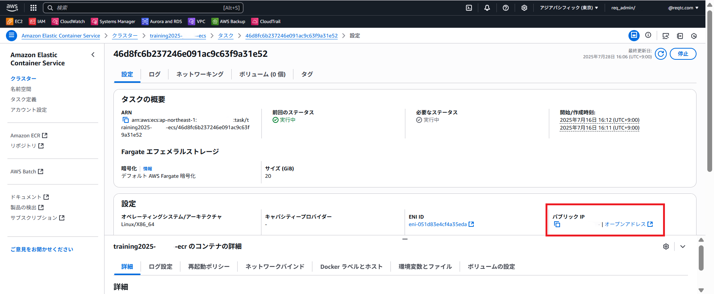Open AWS Batch external link
This screenshot has width=714, height=294.
[x=27, y=171]
